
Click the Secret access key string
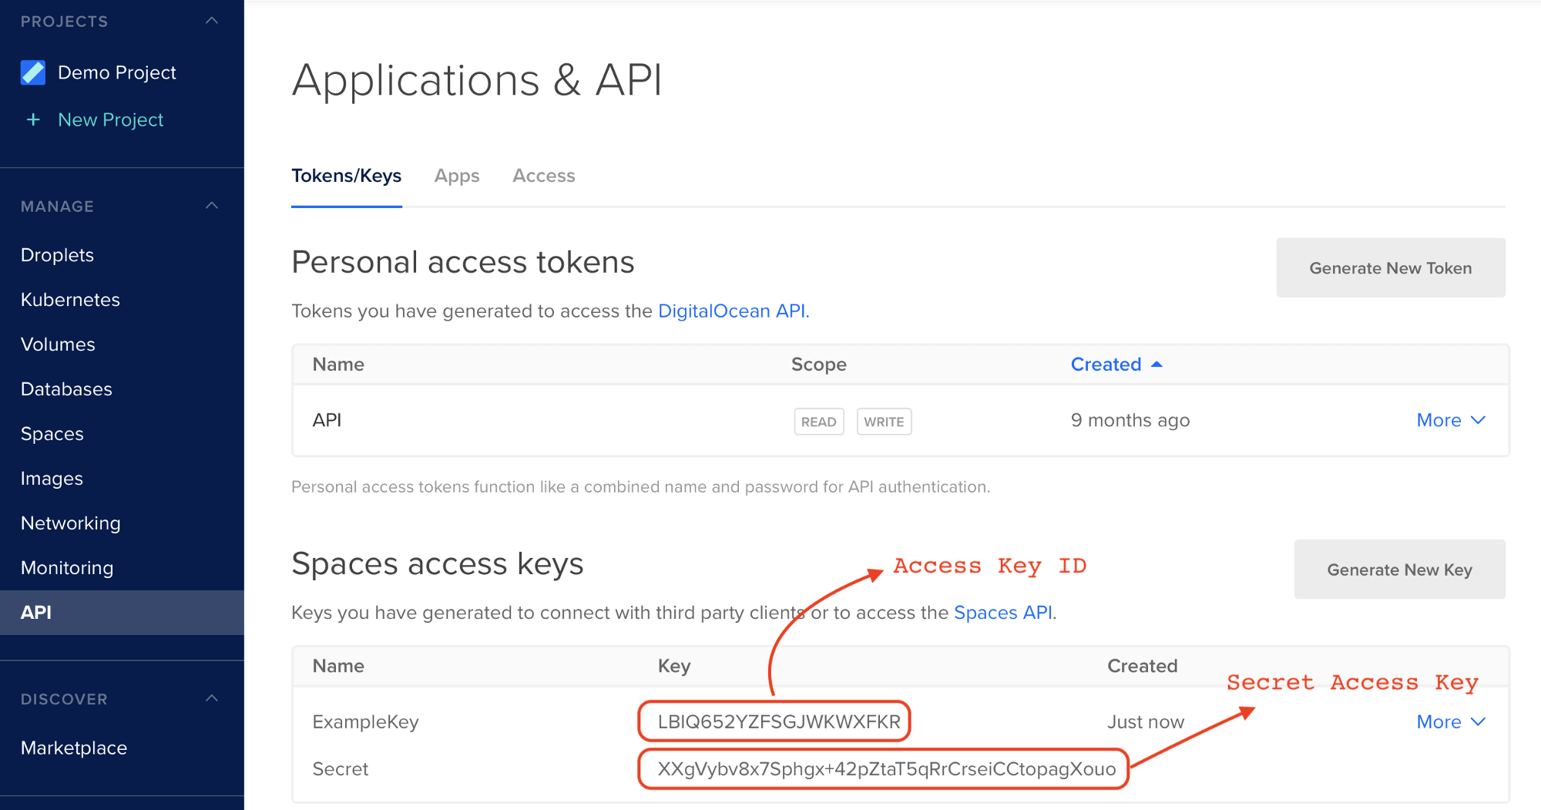coord(886,769)
